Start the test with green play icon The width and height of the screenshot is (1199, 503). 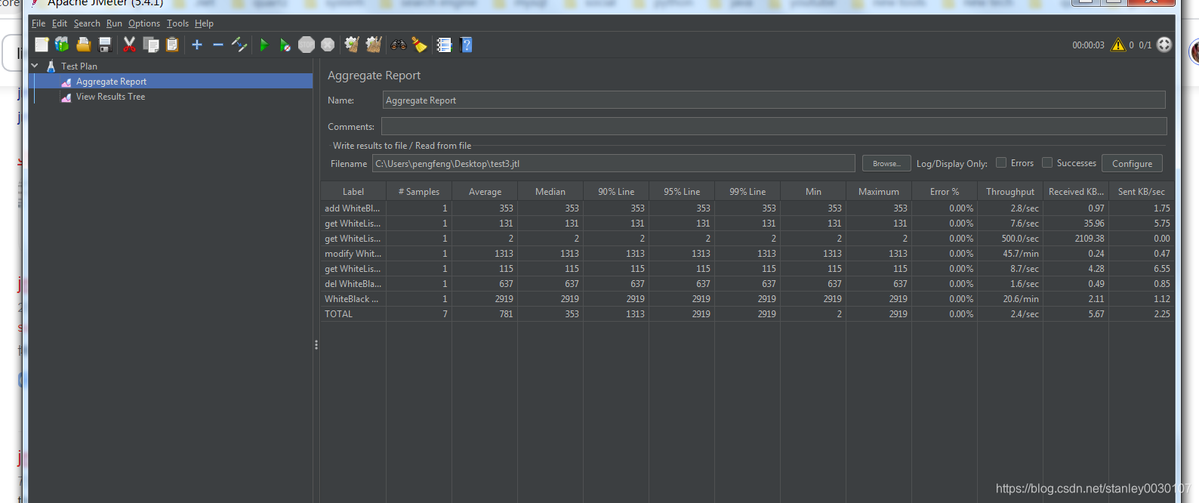point(264,45)
